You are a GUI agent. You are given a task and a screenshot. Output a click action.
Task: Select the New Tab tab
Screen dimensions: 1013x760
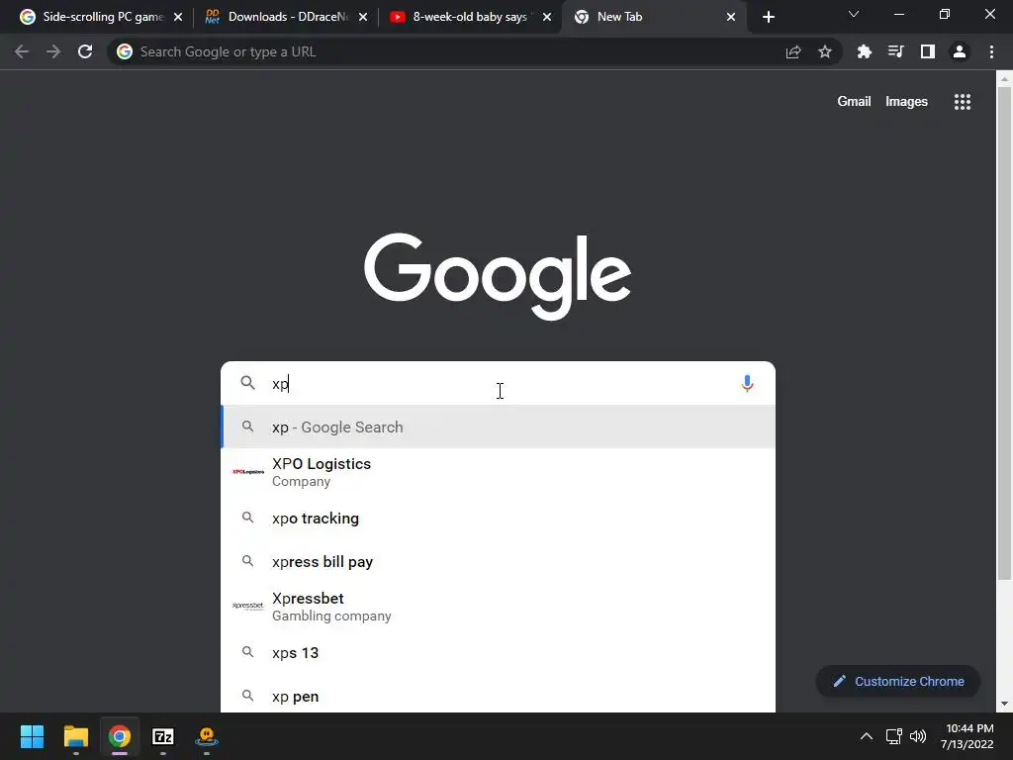pyautogui.click(x=653, y=17)
